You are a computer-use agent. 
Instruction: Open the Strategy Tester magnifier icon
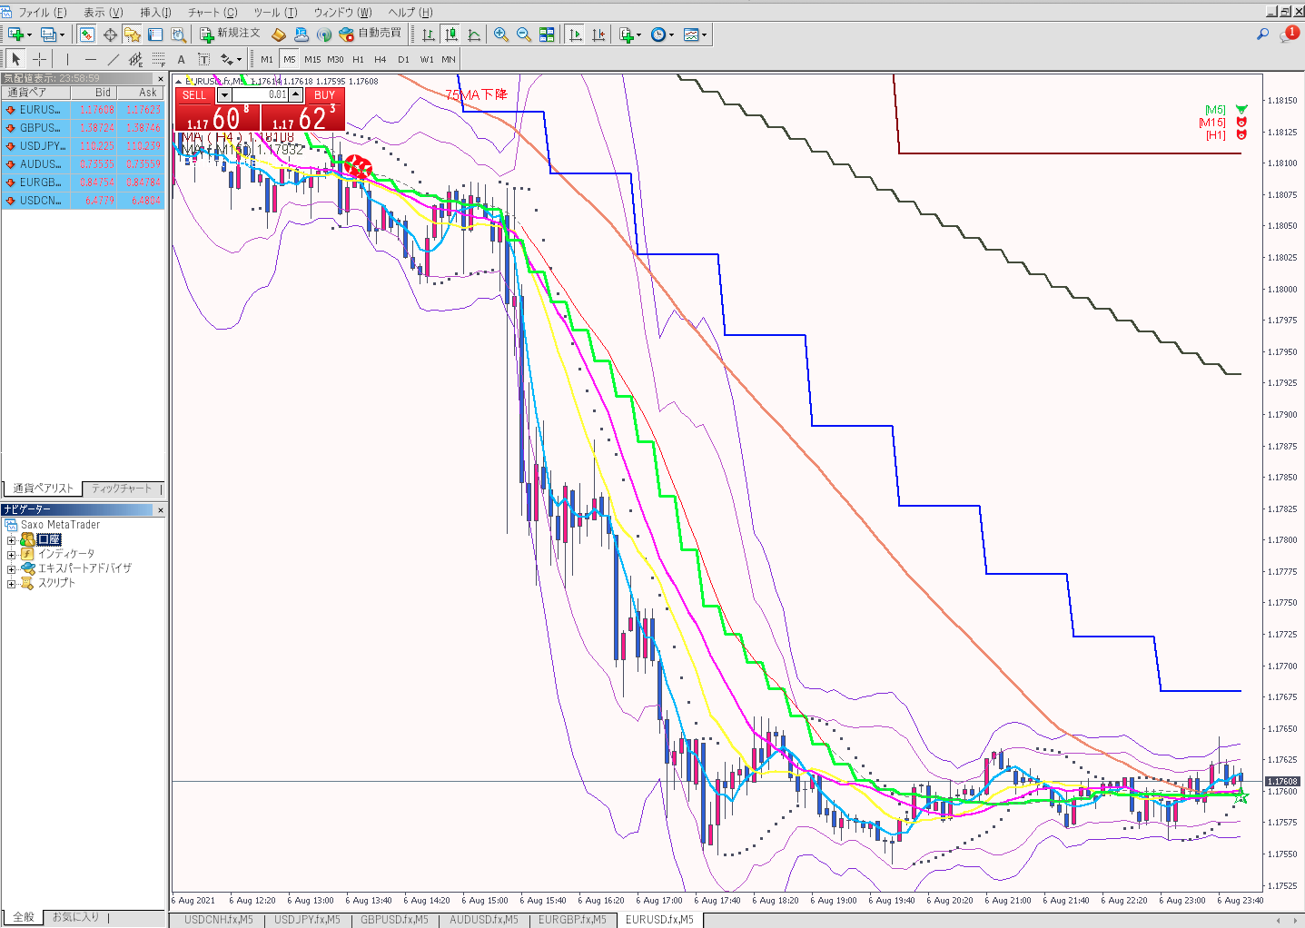(178, 35)
